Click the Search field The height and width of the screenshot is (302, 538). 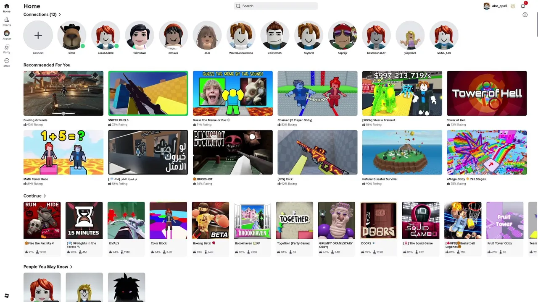point(276,6)
